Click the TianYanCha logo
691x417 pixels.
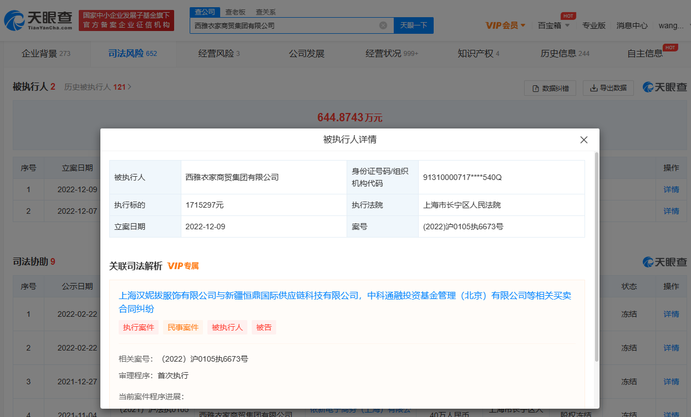(38, 20)
